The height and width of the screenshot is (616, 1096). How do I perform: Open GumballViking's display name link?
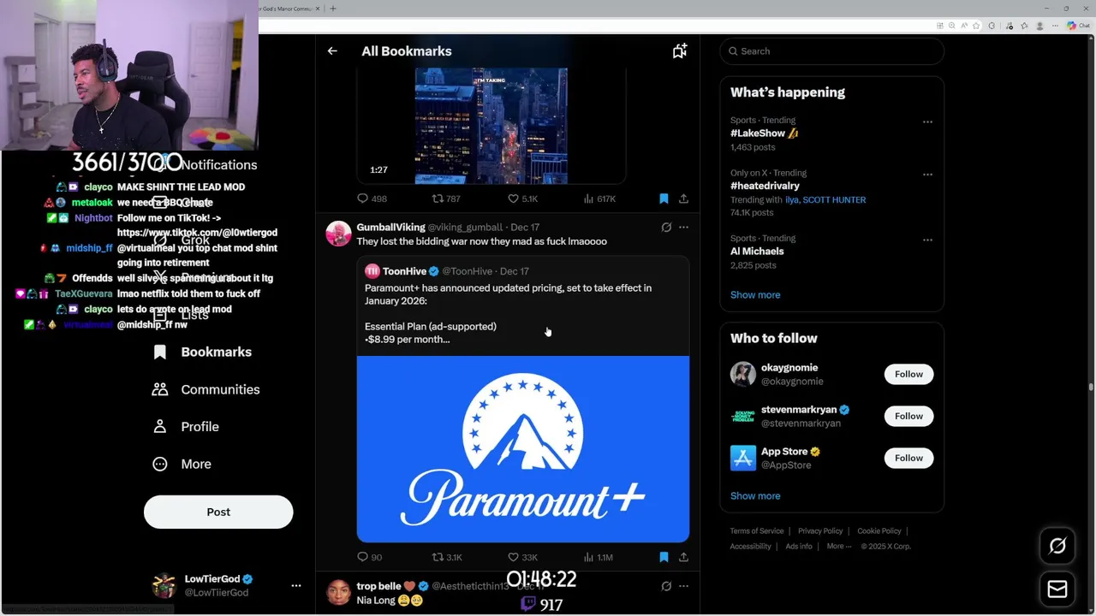coord(390,228)
